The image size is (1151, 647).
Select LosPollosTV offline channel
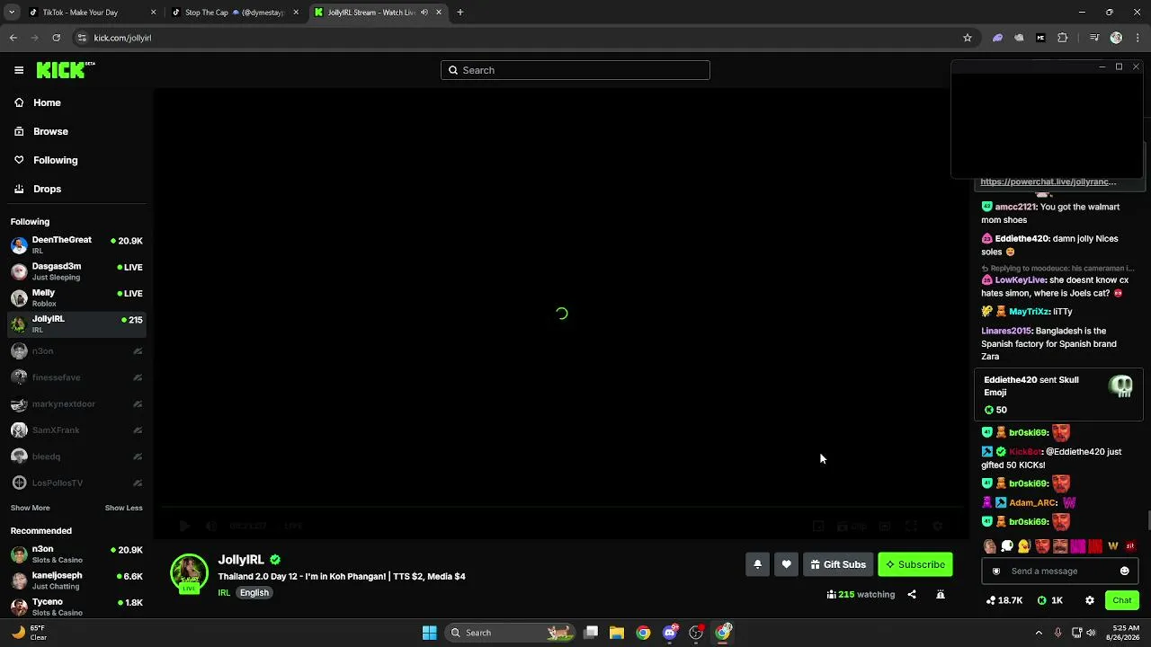(76, 483)
